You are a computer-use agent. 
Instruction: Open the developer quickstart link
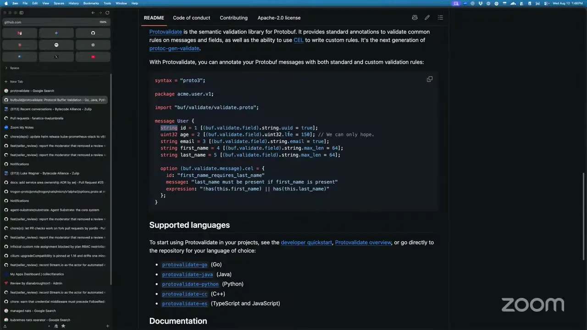tap(306, 242)
